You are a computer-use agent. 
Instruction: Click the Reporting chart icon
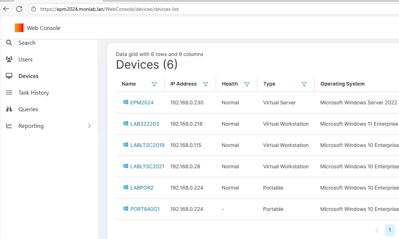[x=9, y=126]
